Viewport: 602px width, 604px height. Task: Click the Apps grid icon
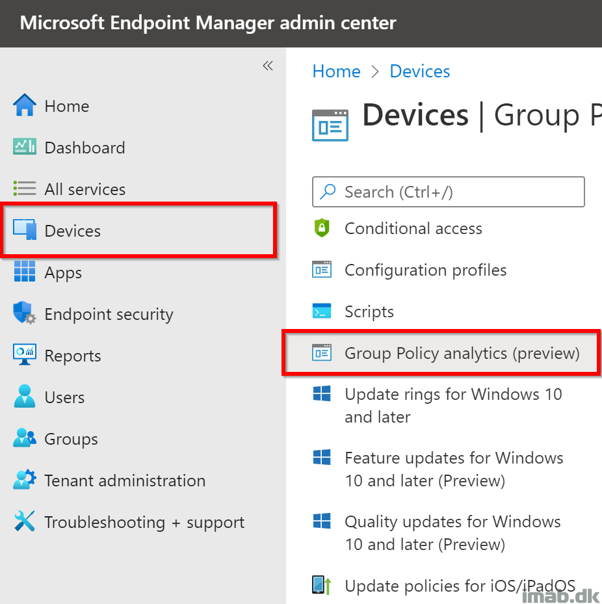[x=25, y=272]
